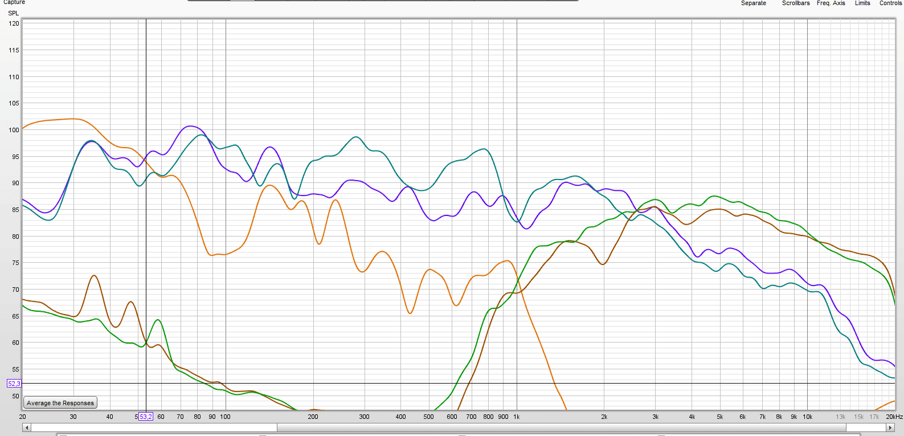Click the 120 label on the SPL axis
The height and width of the screenshot is (436, 904).
[14, 23]
